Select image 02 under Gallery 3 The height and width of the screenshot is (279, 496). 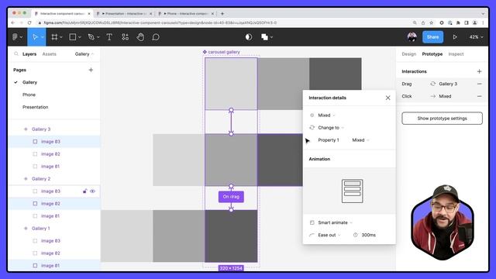(x=50, y=154)
